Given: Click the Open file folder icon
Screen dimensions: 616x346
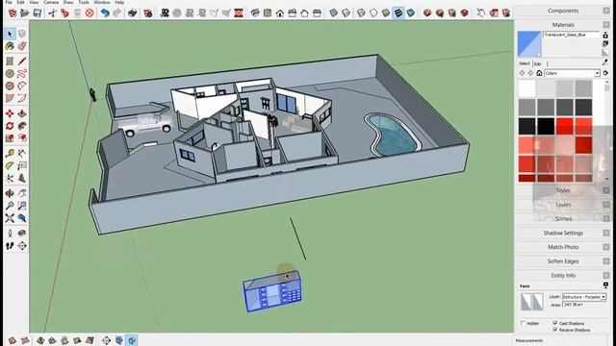Looking at the screenshot, I should pyautogui.click(x=24, y=12).
